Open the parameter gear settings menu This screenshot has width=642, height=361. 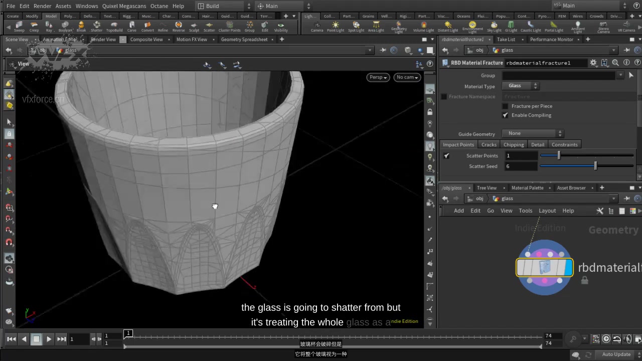coord(593,63)
